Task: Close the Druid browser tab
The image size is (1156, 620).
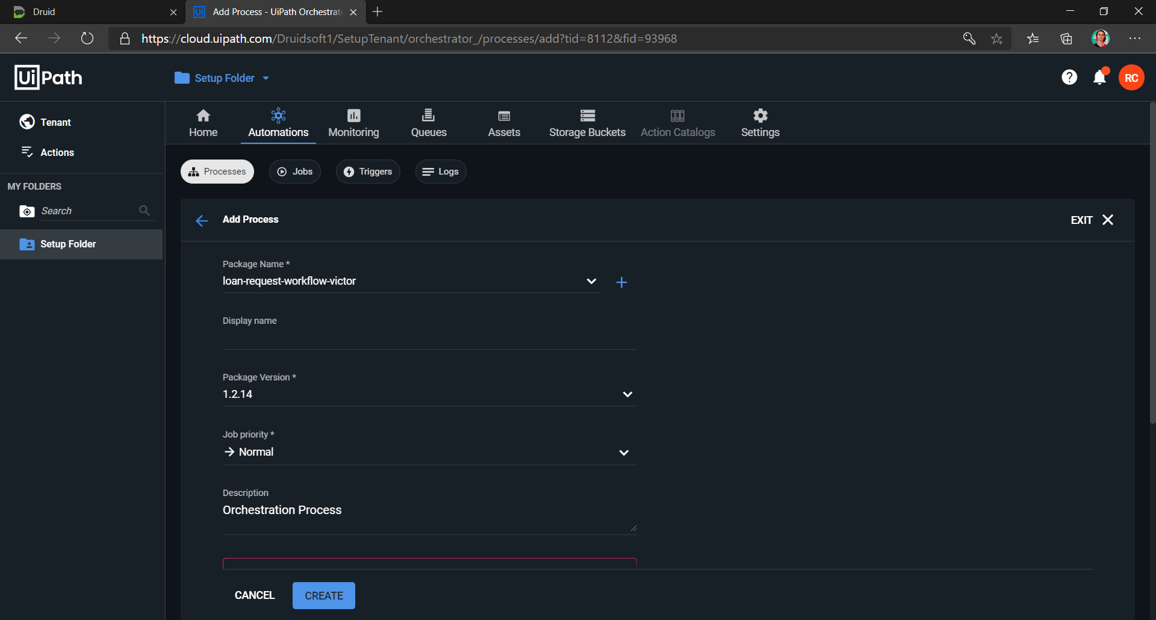Action: [173, 12]
